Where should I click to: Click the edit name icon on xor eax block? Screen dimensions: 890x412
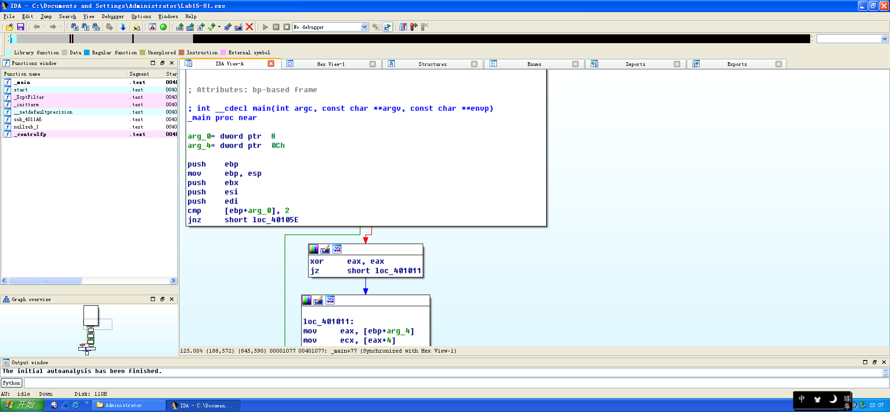(325, 249)
